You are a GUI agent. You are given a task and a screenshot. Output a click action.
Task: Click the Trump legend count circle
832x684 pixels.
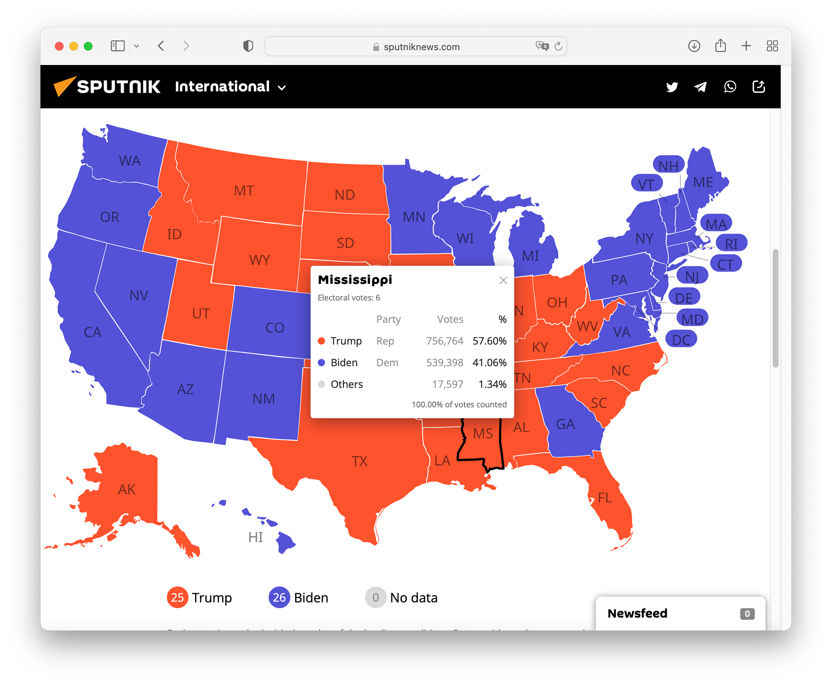tap(177, 598)
